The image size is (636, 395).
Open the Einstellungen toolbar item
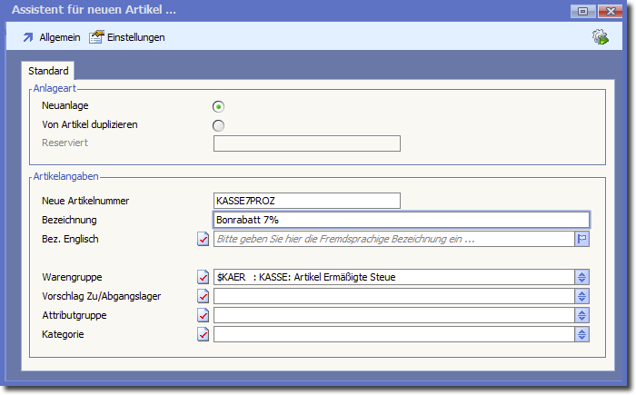[x=126, y=37]
